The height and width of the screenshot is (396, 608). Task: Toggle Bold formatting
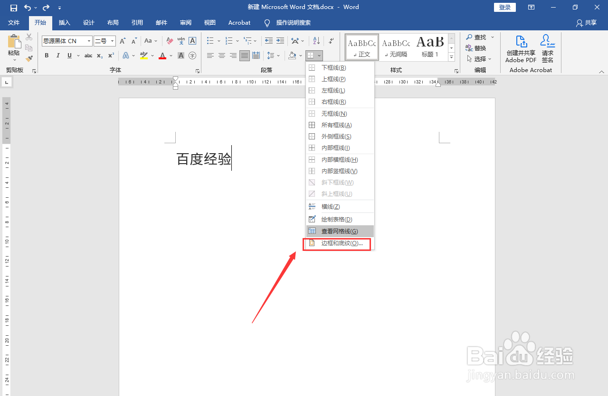pyautogui.click(x=47, y=55)
